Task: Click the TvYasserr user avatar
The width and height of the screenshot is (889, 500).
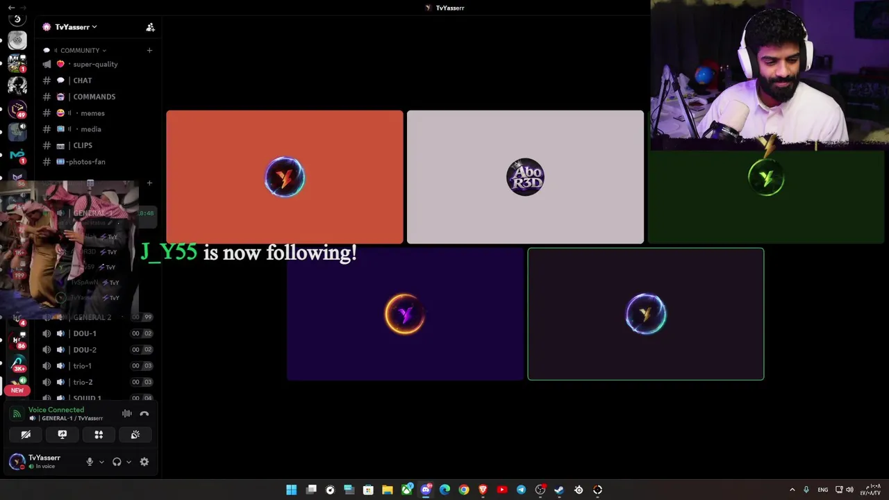Action: (17, 461)
